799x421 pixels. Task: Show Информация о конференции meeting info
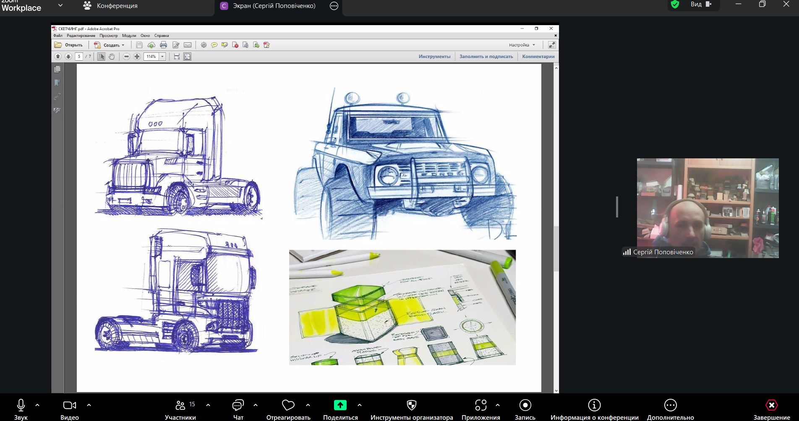click(x=594, y=406)
